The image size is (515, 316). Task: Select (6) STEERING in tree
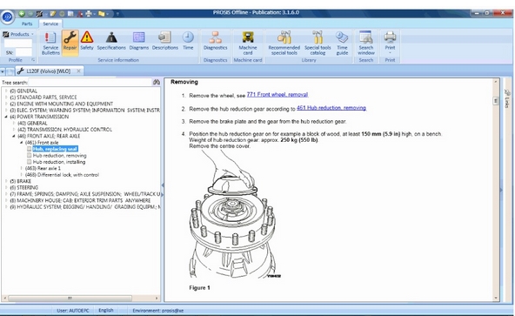click(24, 188)
